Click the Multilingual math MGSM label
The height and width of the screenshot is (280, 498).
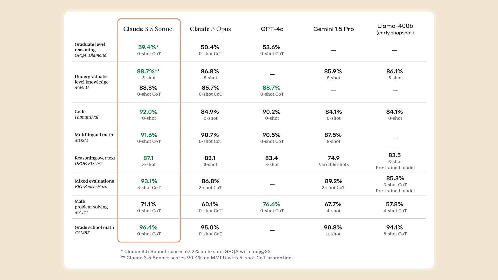[x=94, y=137]
